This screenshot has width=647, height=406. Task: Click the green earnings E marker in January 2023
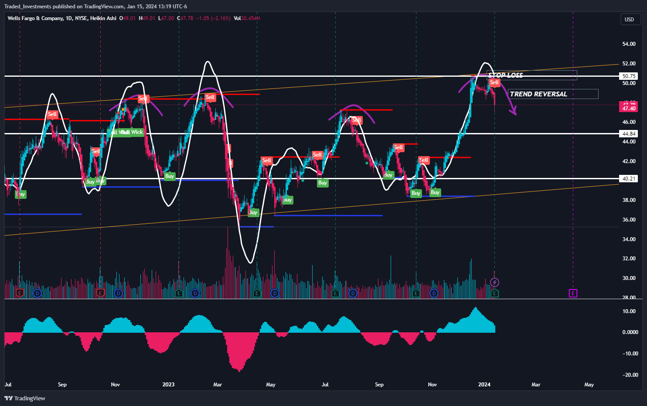[x=179, y=293]
